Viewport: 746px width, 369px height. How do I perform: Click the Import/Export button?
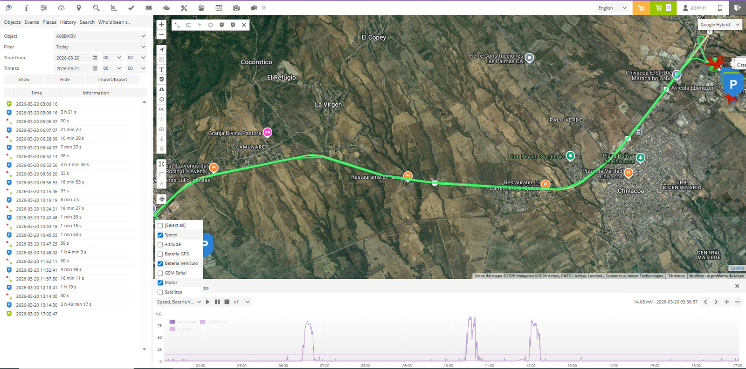point(113,80)
